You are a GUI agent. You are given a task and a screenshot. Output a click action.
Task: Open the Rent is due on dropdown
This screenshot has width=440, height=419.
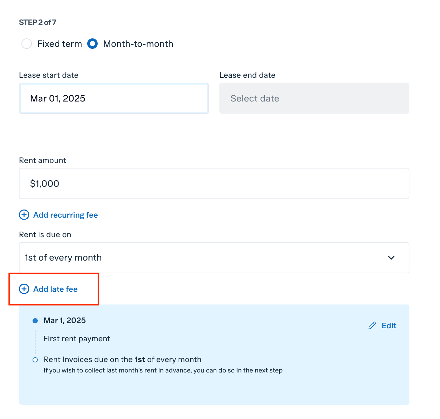(214, 258)
